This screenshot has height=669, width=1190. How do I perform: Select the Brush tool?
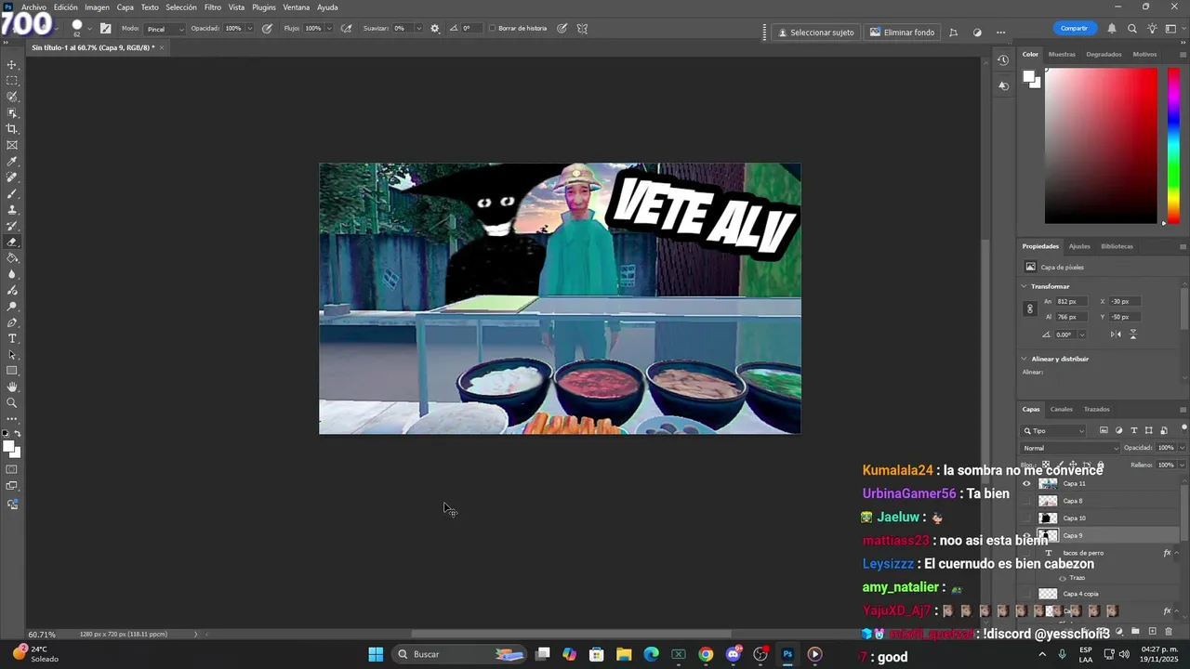click(x=12, y=193)
